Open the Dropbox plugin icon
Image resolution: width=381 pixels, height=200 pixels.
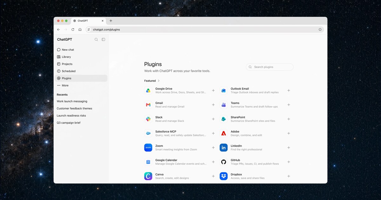[224, 176]
